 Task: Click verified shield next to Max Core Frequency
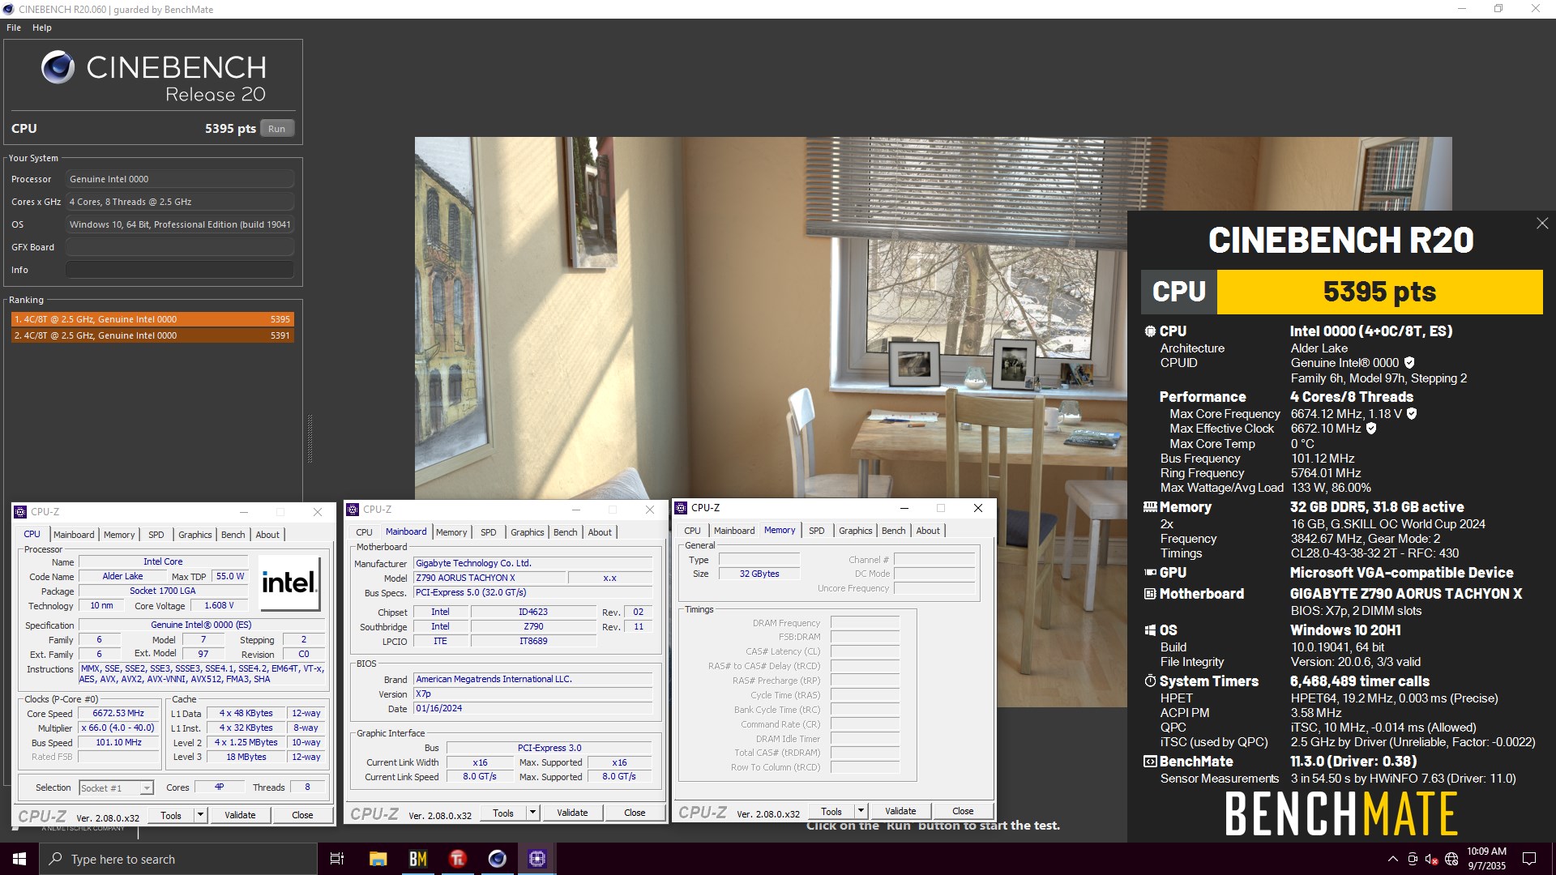[x=1412, y=414]
